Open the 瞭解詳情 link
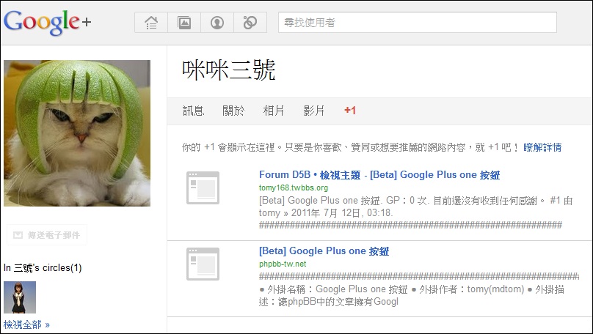Screen dimensions: 593x334 pos(542,147)
